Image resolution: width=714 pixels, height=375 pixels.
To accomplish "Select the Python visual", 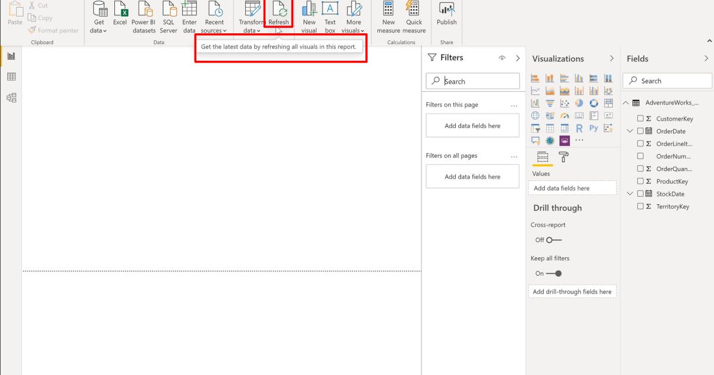I will pos(593,127).
